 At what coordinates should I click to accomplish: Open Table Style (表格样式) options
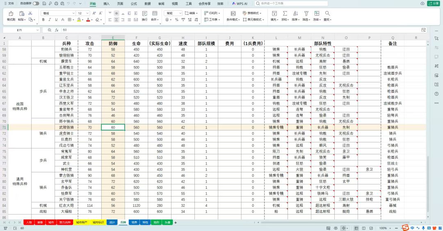pyautogui.click(x=252, y=13)
